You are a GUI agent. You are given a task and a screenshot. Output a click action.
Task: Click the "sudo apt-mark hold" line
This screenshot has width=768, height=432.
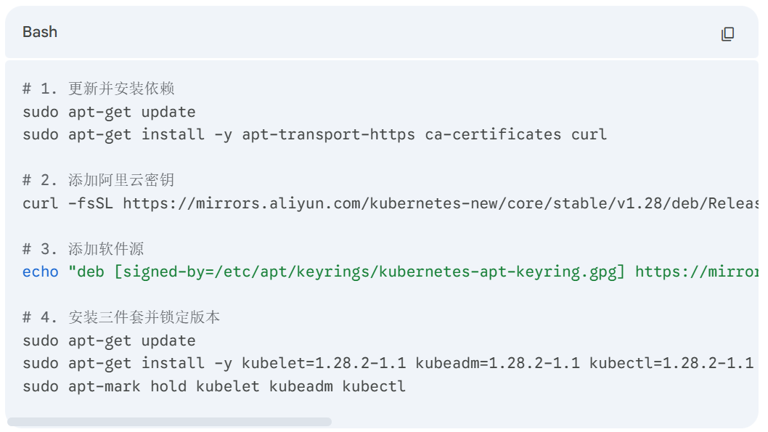214,386
